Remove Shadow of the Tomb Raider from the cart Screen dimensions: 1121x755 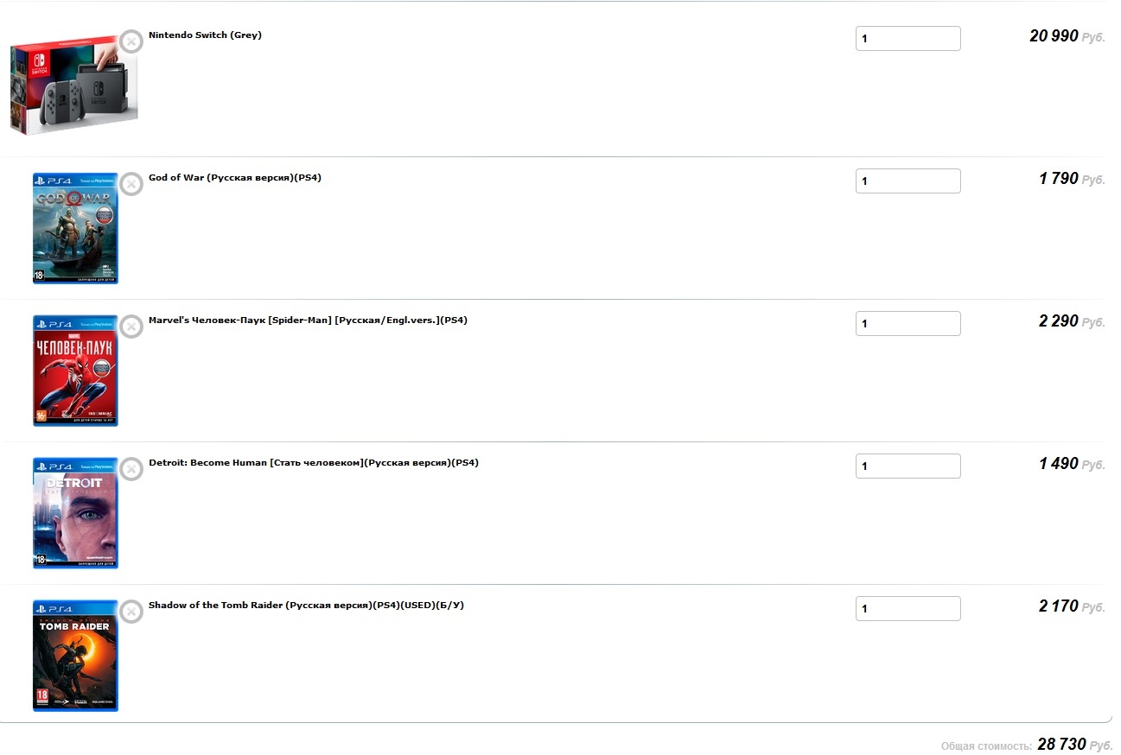click(x=131, y=612)
